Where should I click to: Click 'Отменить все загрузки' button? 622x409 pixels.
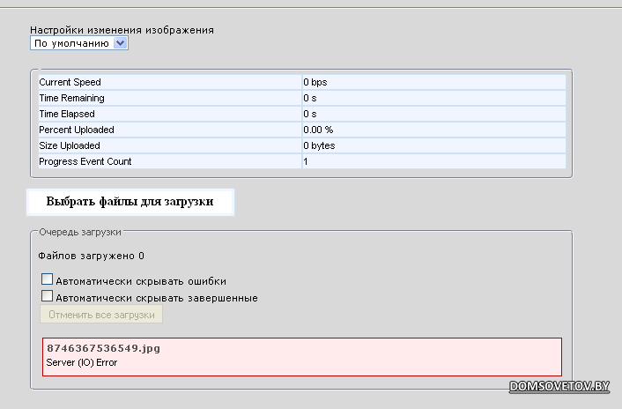pos(101,314)
